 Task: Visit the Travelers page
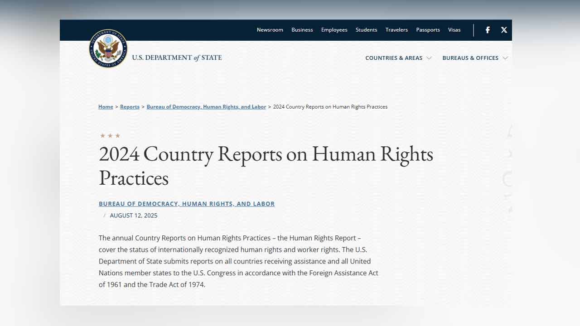point(396,30)
